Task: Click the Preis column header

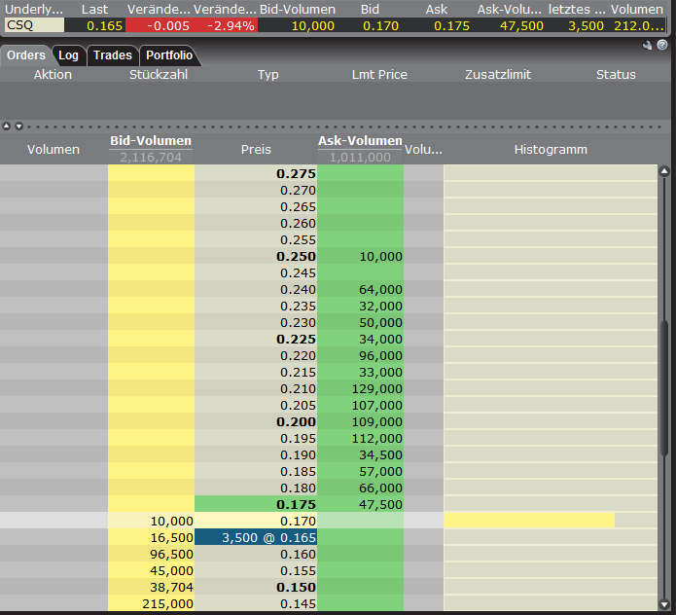Action: [256, 150]
